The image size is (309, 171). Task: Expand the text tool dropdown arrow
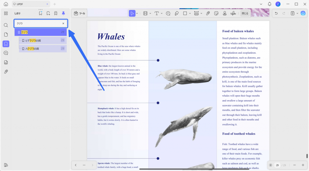point(162,13)
